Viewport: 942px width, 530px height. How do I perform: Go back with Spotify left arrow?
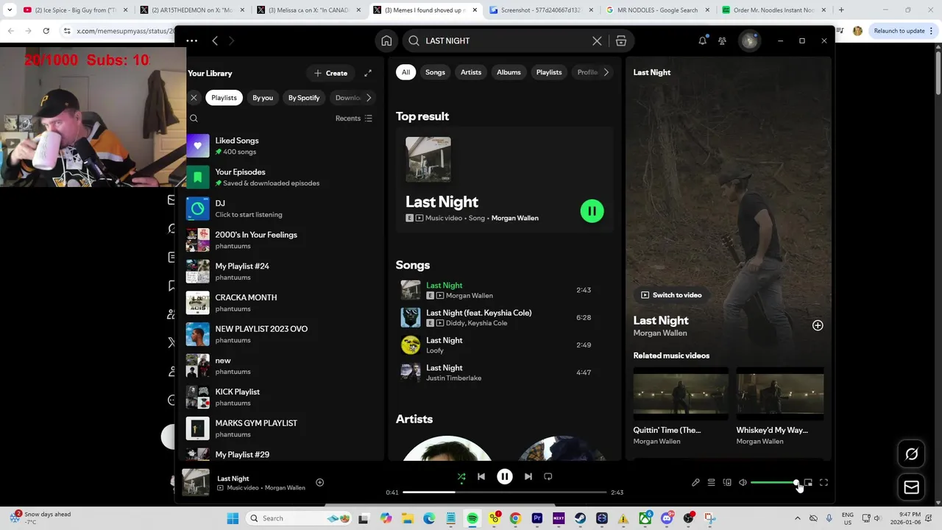[x=215, y=40]
